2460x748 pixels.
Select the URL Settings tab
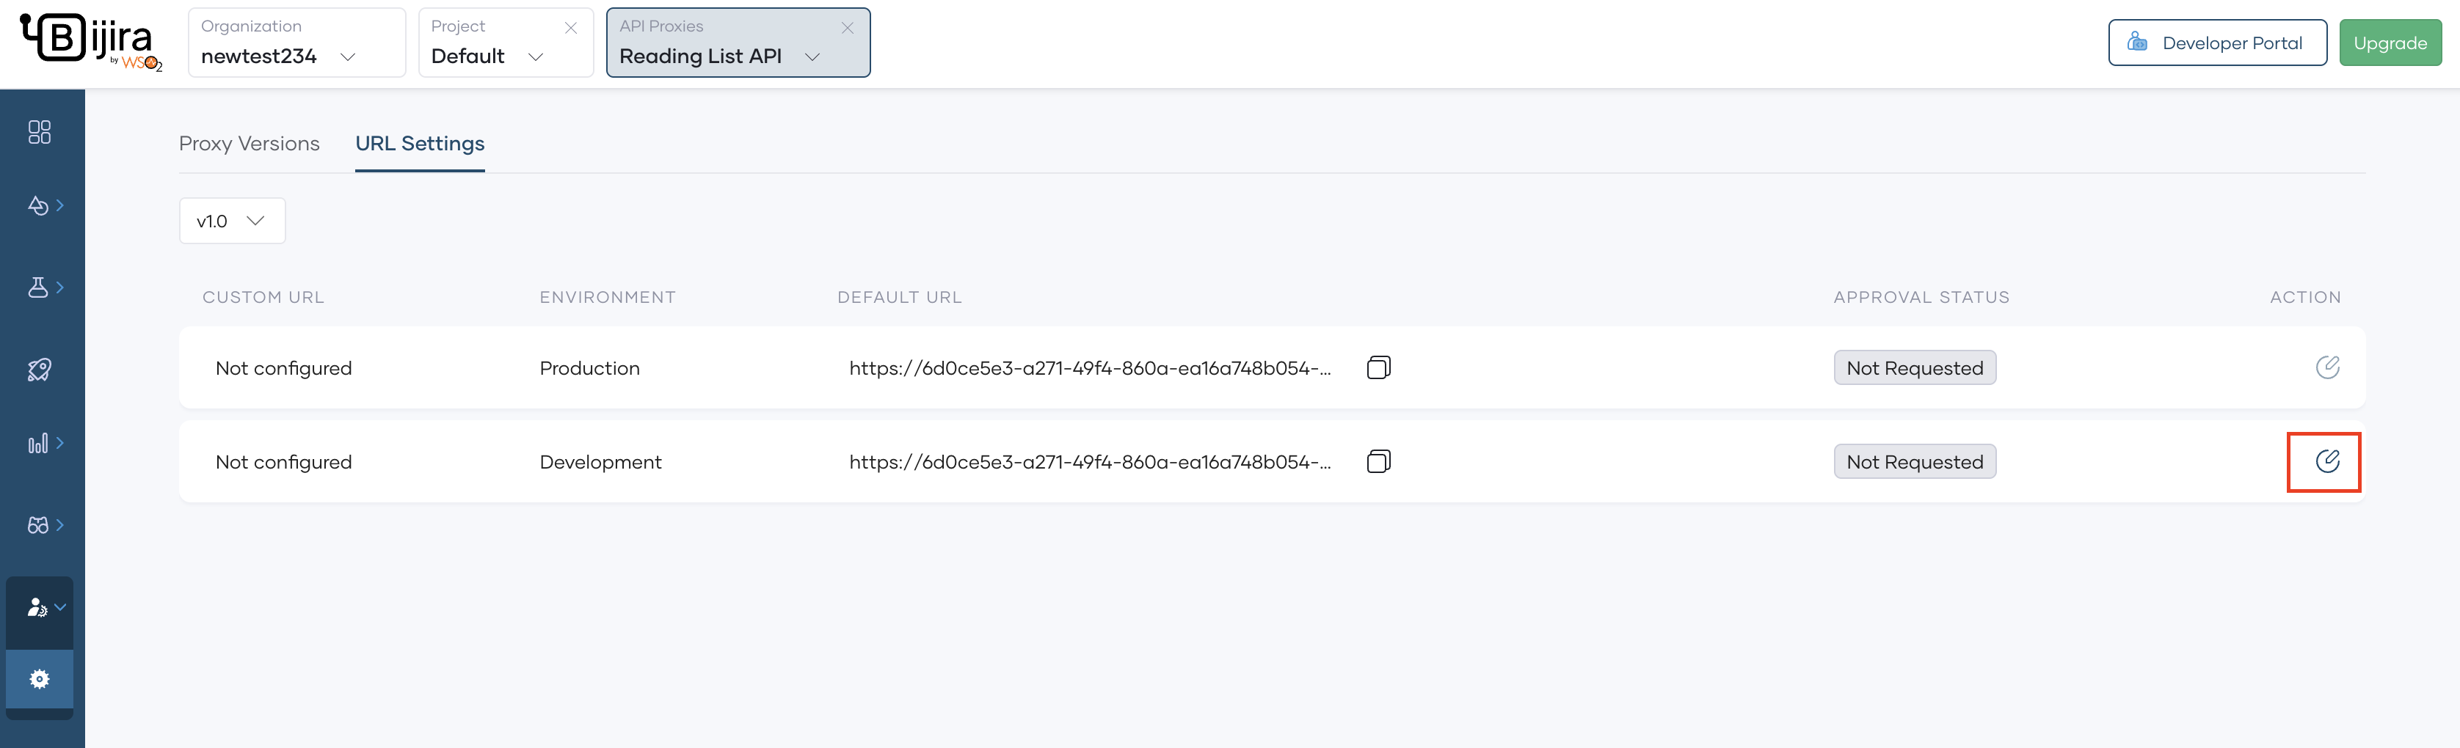point(421,143)
